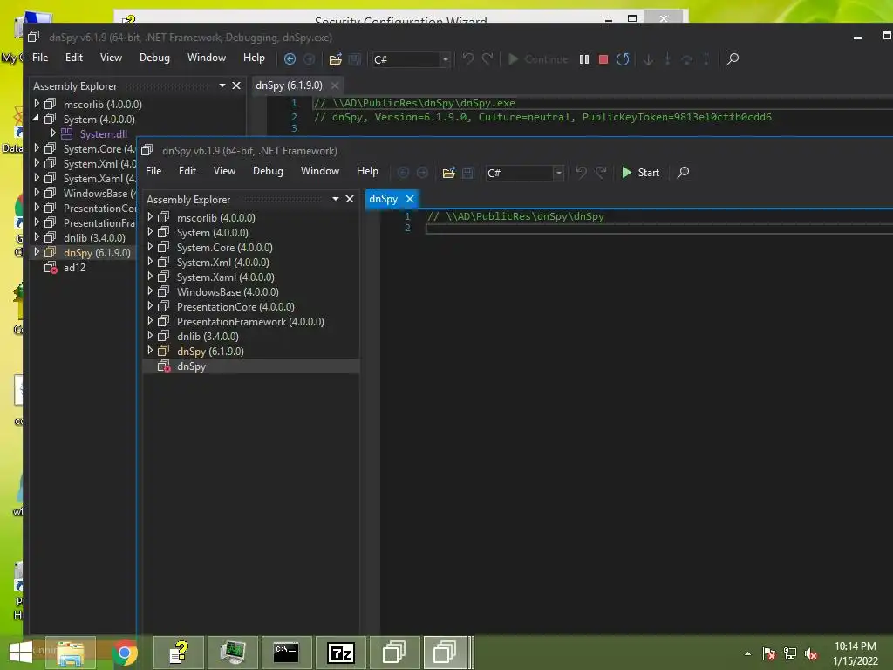Open File menu in front dnSpy window
The width and height of the screenshot is (893, 670).
153,171
